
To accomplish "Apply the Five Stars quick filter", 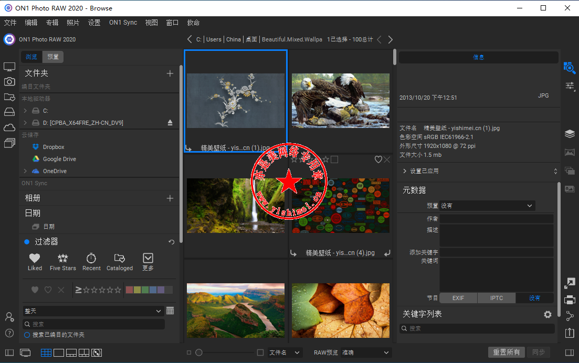I will [63, 262].
